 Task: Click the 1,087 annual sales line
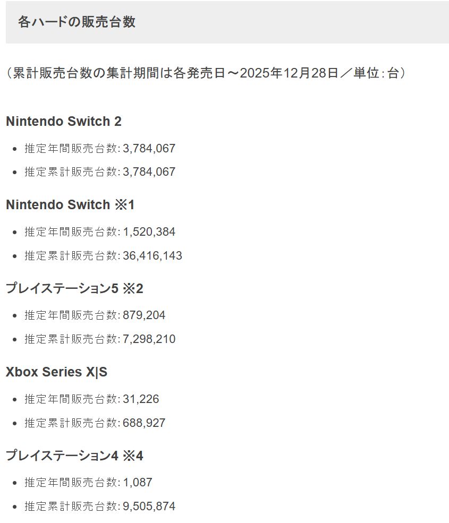coord(88,483)
